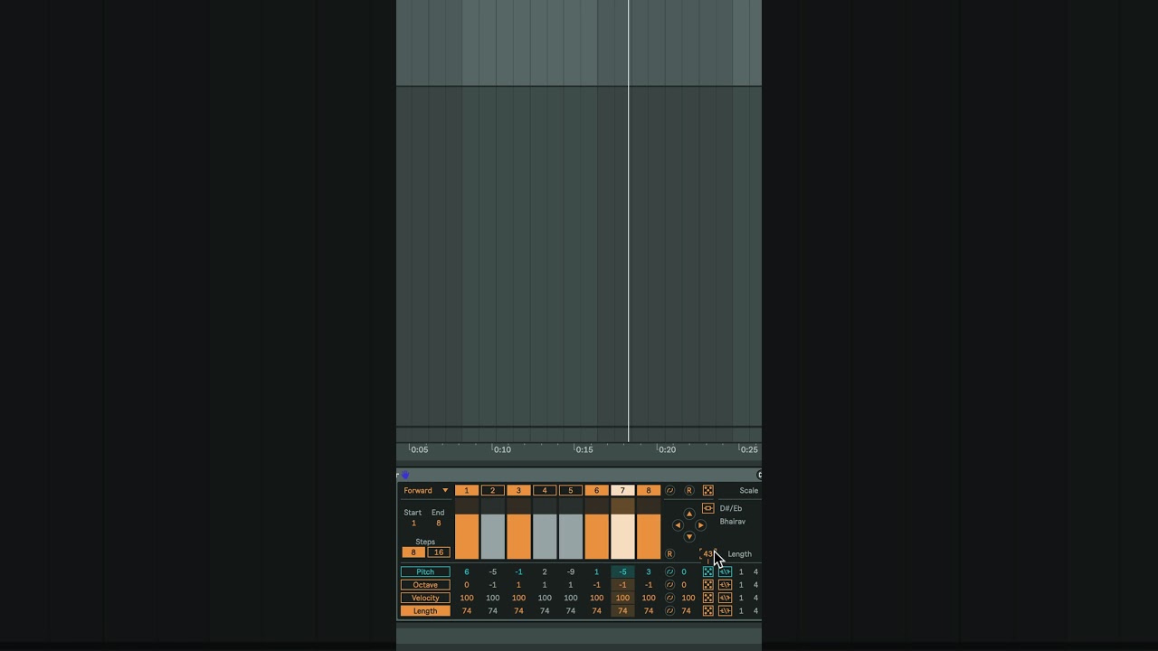Select the Pitch lane tab

pyautogui.click(x=425, y=571)
